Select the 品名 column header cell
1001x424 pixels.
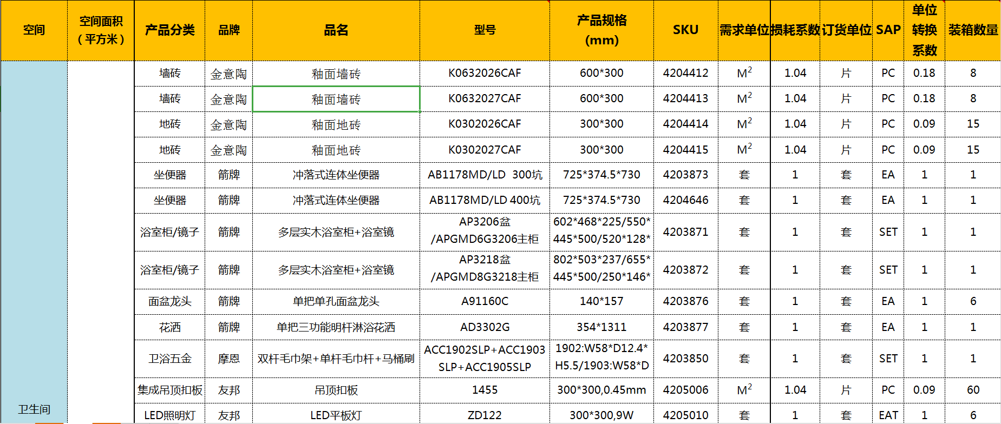click(x=336, y=30)
